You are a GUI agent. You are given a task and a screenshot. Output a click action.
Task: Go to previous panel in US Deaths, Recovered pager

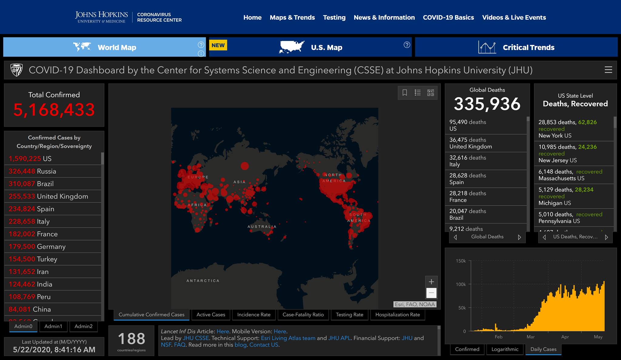point(544,237)
